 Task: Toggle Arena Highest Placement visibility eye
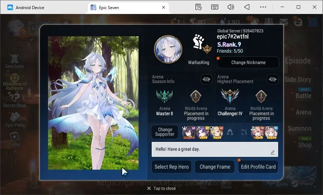(x=273, y=79)
